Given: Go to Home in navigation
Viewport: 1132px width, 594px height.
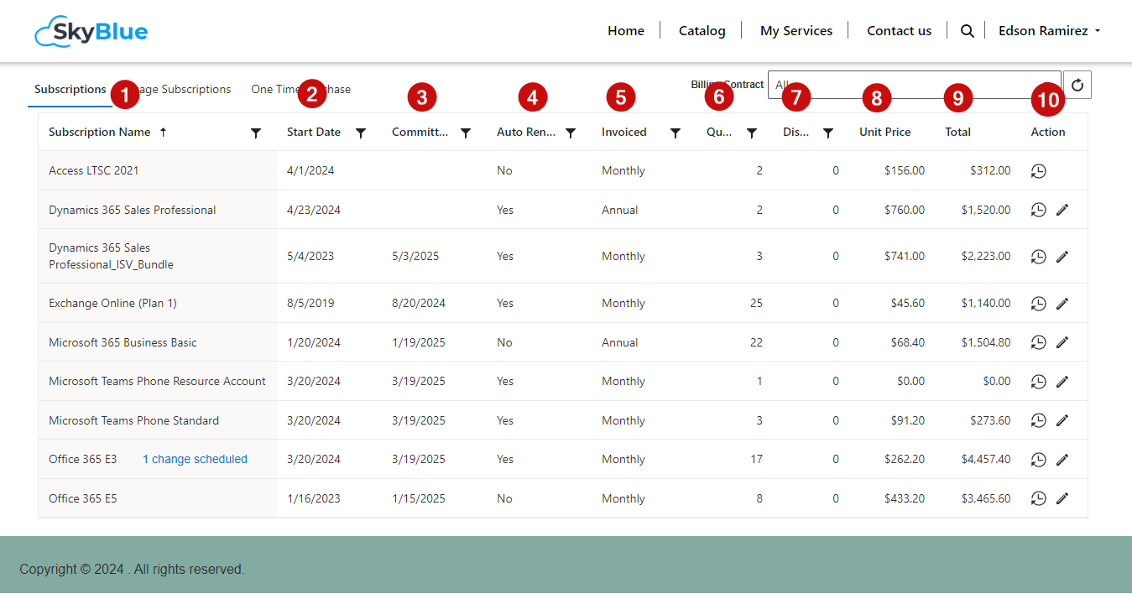Looking at the screenshot, I should [x=626, y=31].
